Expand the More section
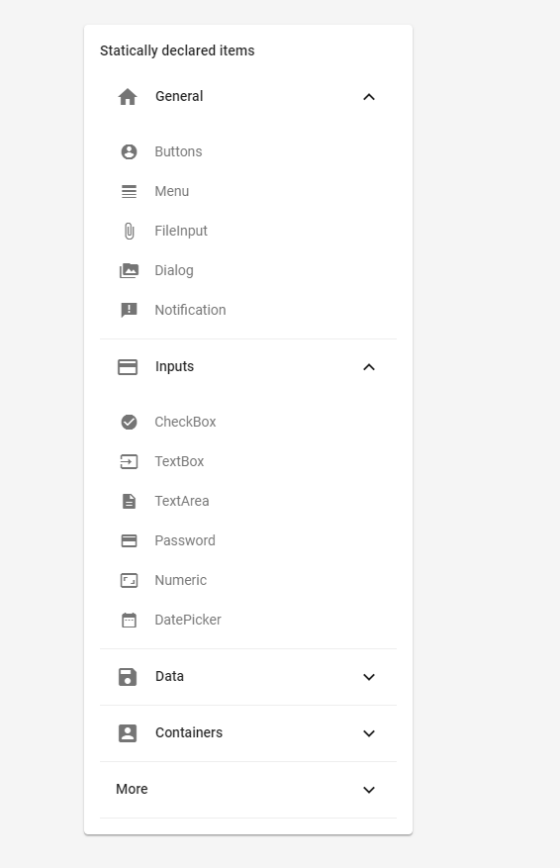 (x=248, y=790)
